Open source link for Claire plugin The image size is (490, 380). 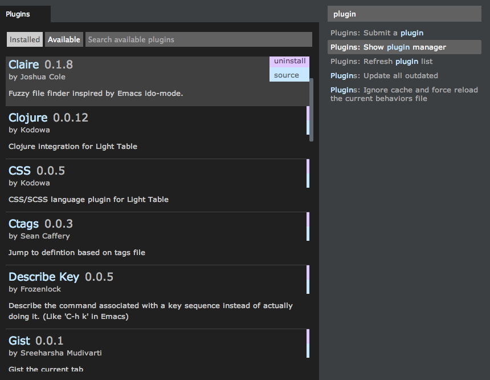pyautogui.click(x=287, y=75)
